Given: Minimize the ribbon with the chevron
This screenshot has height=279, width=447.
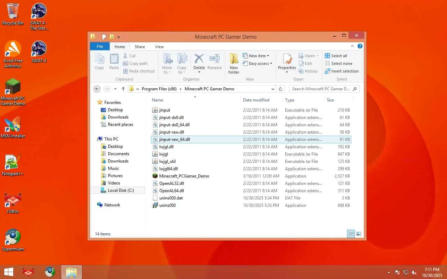Looking at the screenshot, I should [352, 46].
